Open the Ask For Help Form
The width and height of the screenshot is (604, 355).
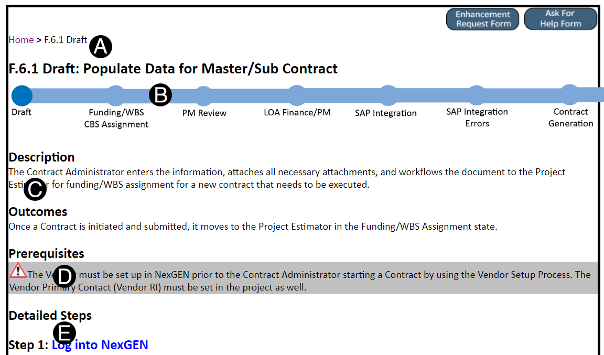point(560,19)
